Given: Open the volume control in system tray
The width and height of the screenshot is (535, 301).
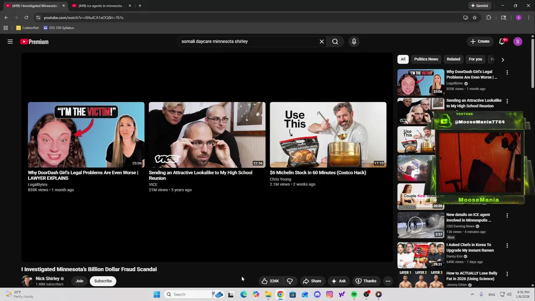Looking at the screenshot, I should [x=510, y=294].
